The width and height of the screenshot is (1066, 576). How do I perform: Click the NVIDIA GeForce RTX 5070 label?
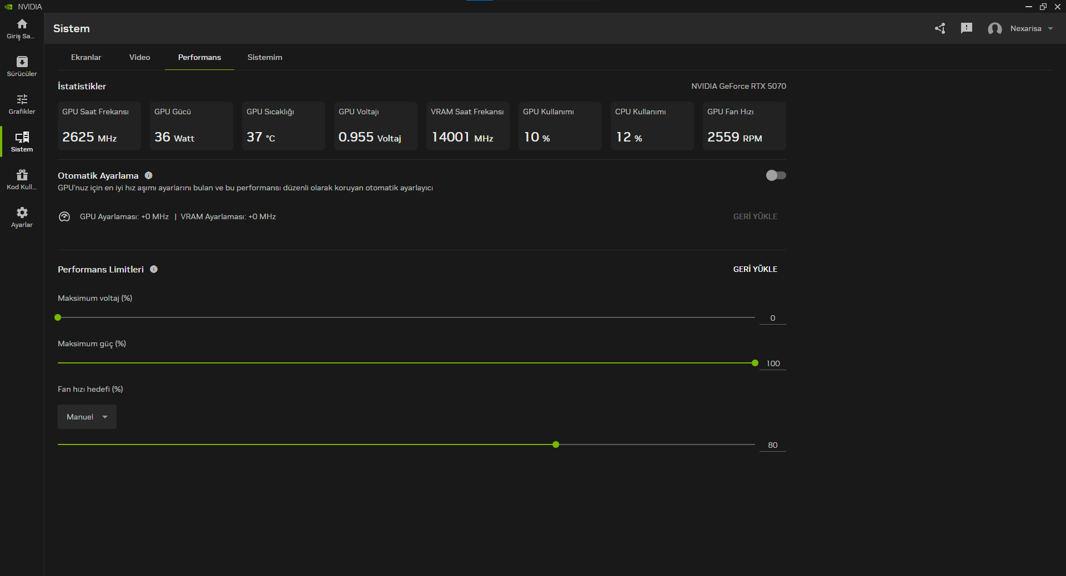[738, 86]
